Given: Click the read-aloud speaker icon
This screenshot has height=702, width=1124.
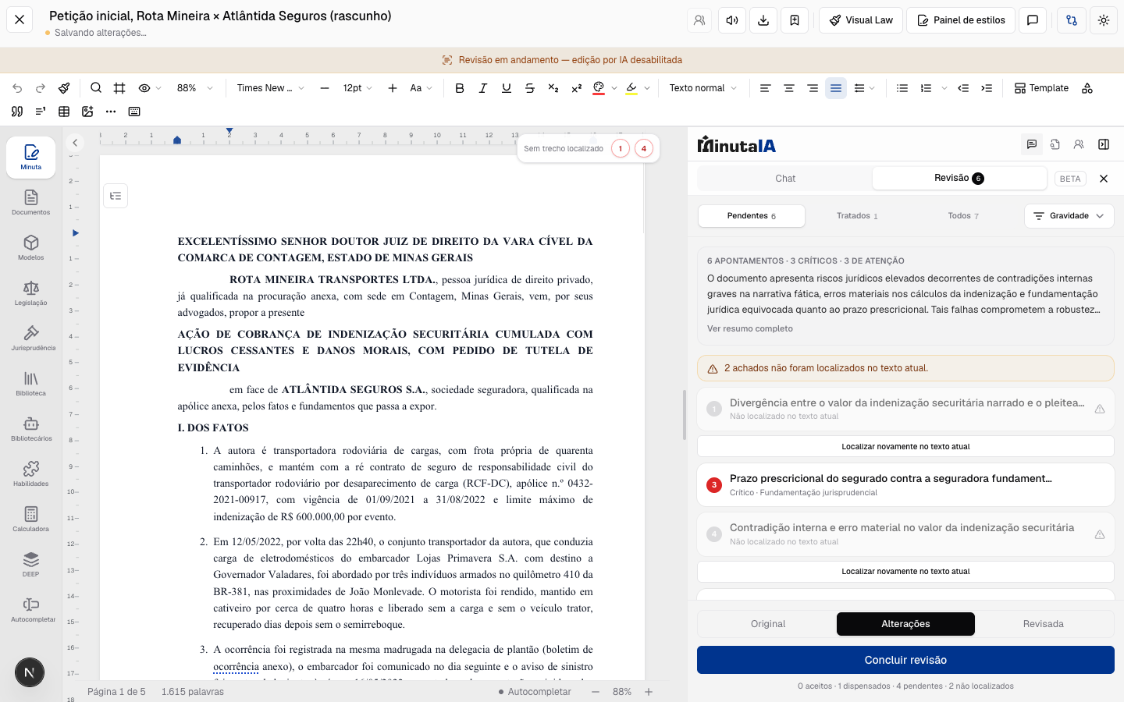Looking at the screenshot, I should click(732, 20).
